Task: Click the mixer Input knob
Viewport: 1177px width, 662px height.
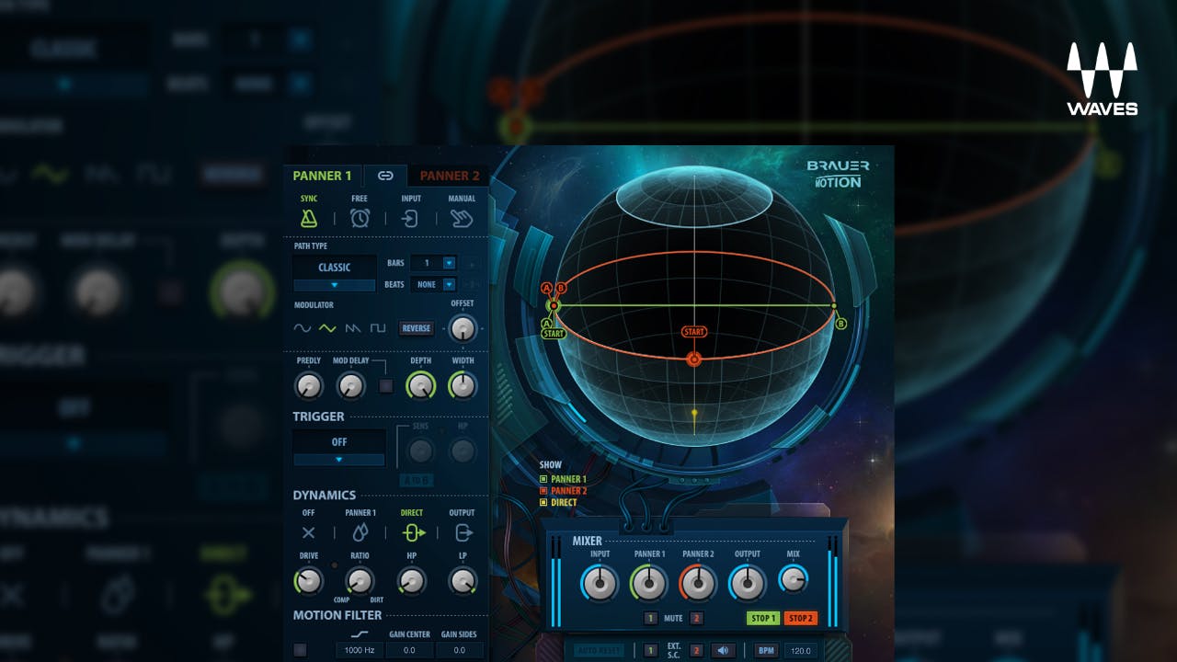Action: coord(600,583)
